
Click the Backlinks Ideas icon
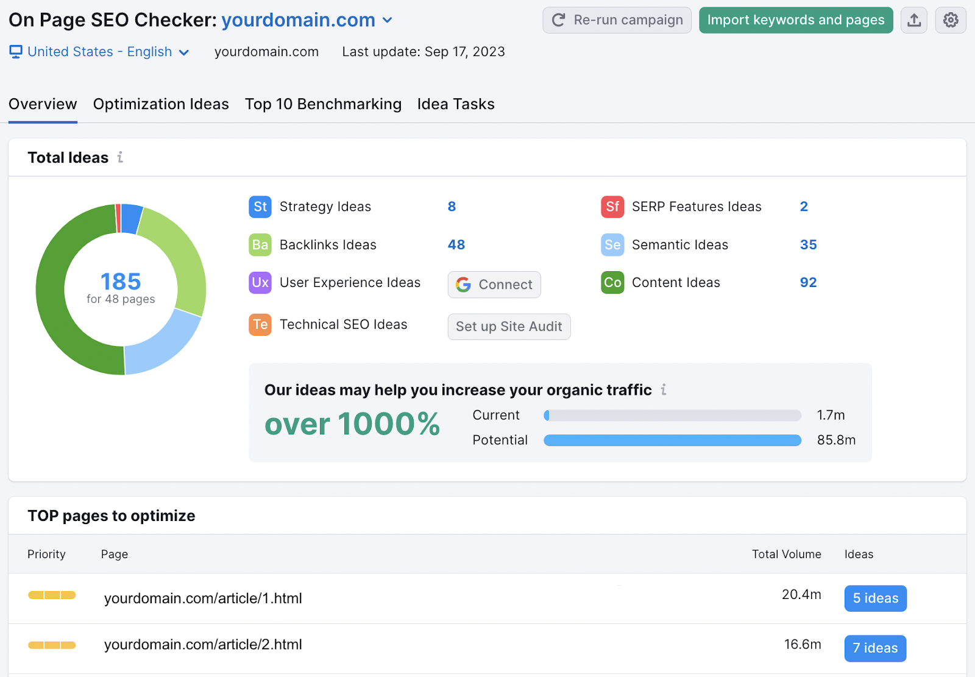pos(260,244)
